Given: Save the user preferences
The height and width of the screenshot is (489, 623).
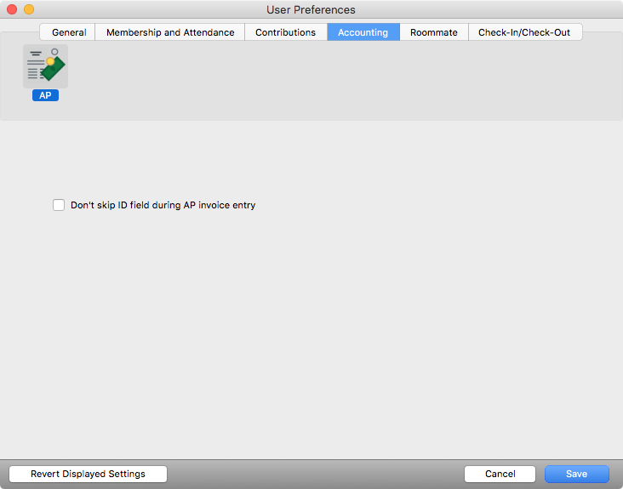Looking at the screenshot, I should pyautogui.click(x=576, y=474).
